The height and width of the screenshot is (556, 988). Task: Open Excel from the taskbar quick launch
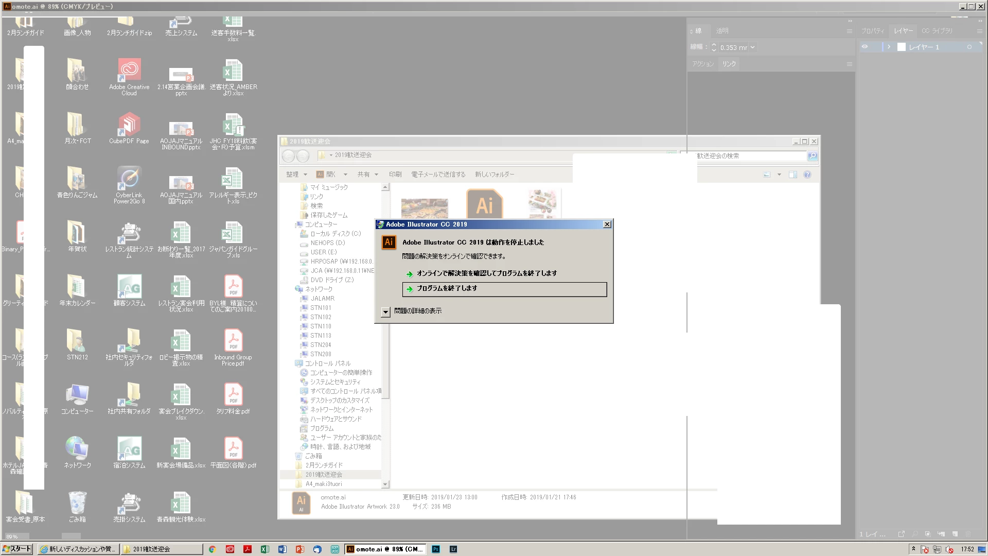[x=265, y=549]
